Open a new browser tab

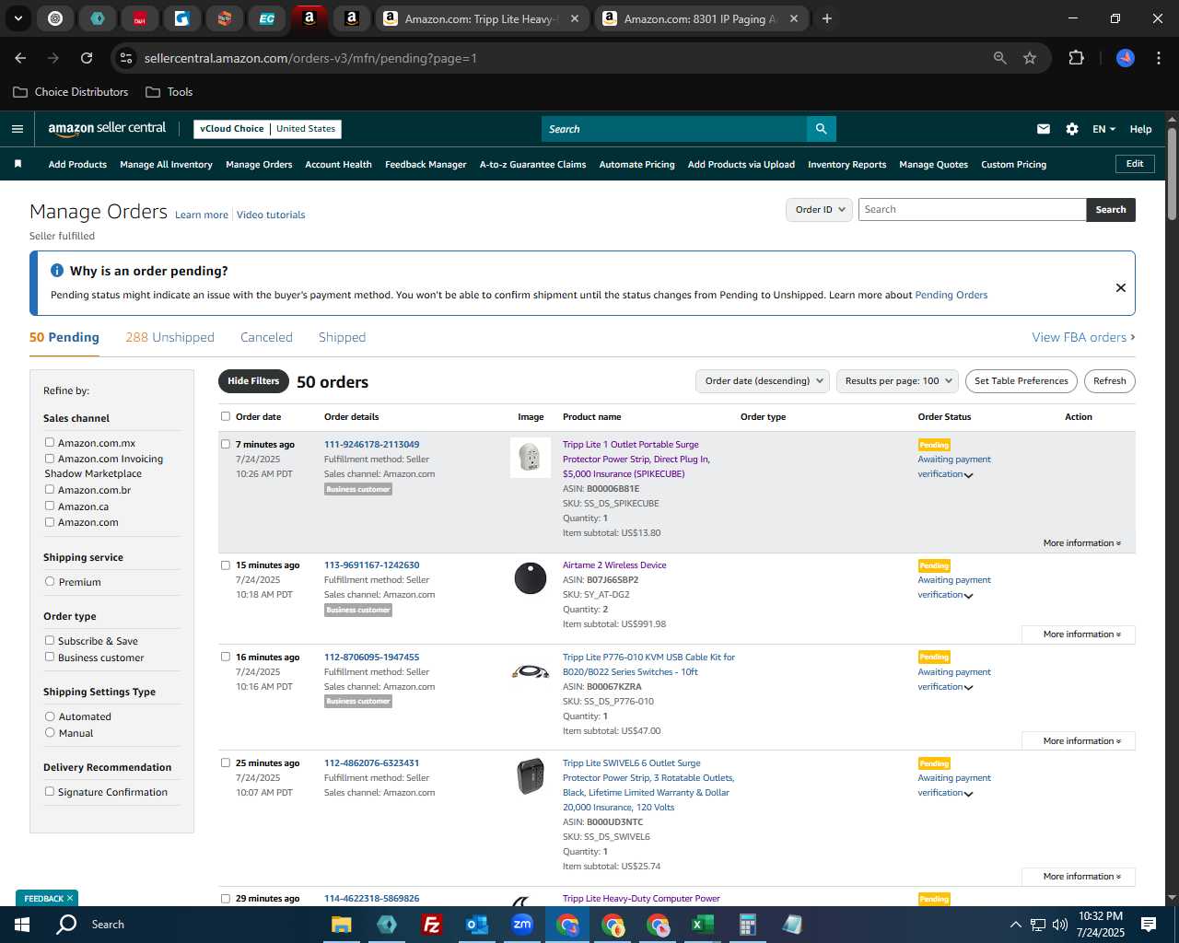[x=827, y=18]
